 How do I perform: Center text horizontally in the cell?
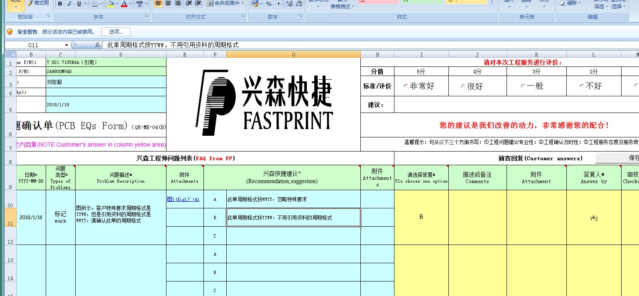click(x=168, y=3)
